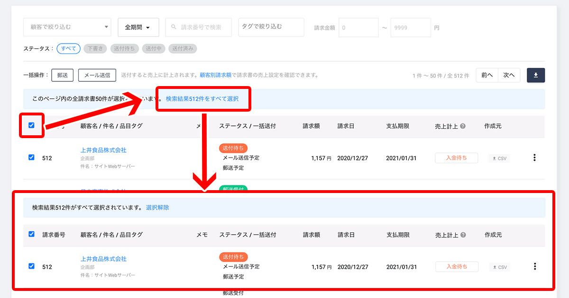Click the download icon button
Screen dimensions: 569x298
[x=536, y=75]
